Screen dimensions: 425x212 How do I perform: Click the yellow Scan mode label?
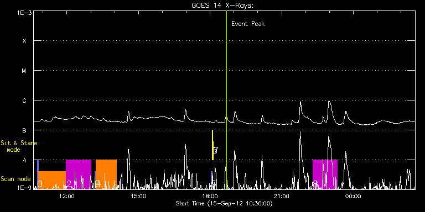(15, 179)
